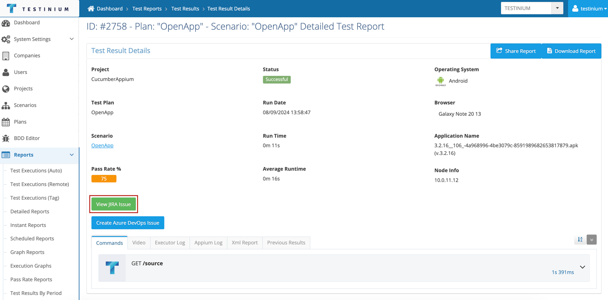
Task: Open the Users person icon
Action: [6, 72]
